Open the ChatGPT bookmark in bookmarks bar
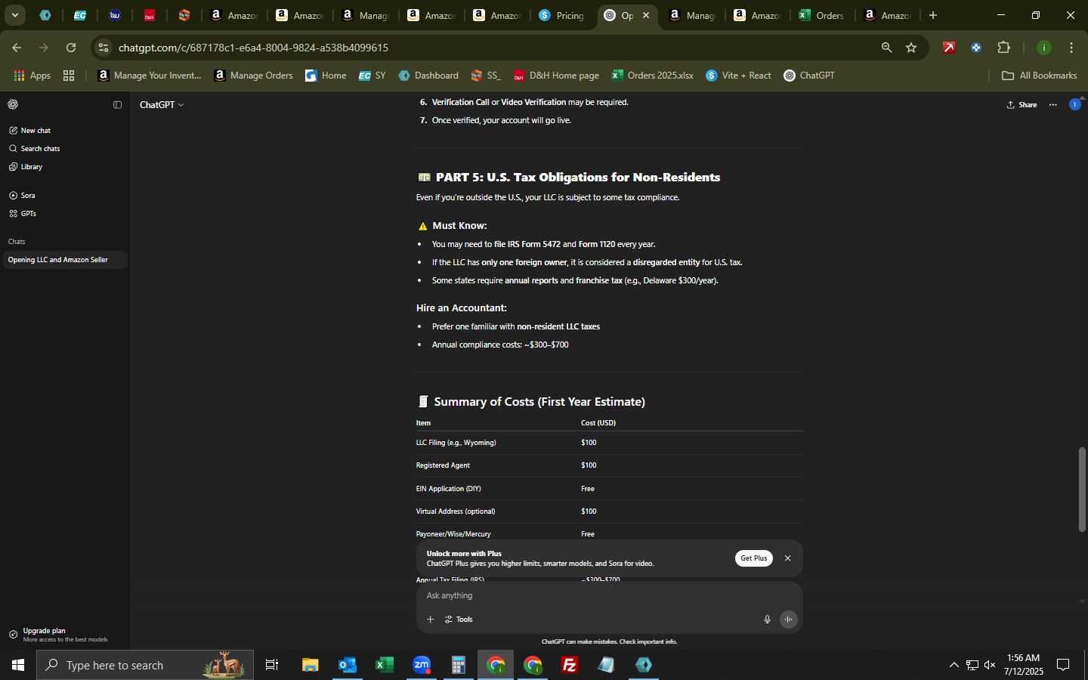This screenshot has width=1088, height=680. (809, 76)
